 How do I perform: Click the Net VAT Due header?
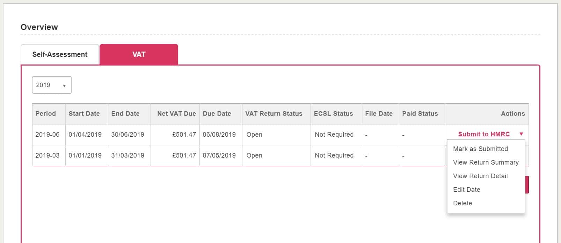tap(176, 114)
